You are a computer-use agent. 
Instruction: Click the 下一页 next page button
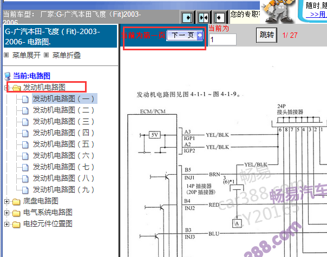tap(185, 35)
